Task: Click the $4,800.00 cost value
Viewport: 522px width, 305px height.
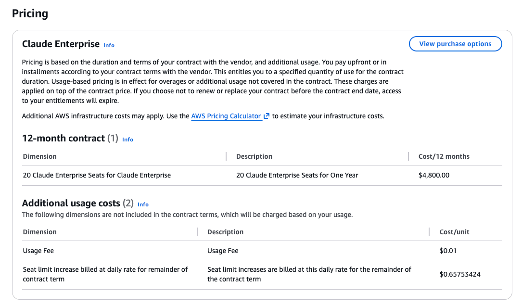Action: tap(433, 175)
